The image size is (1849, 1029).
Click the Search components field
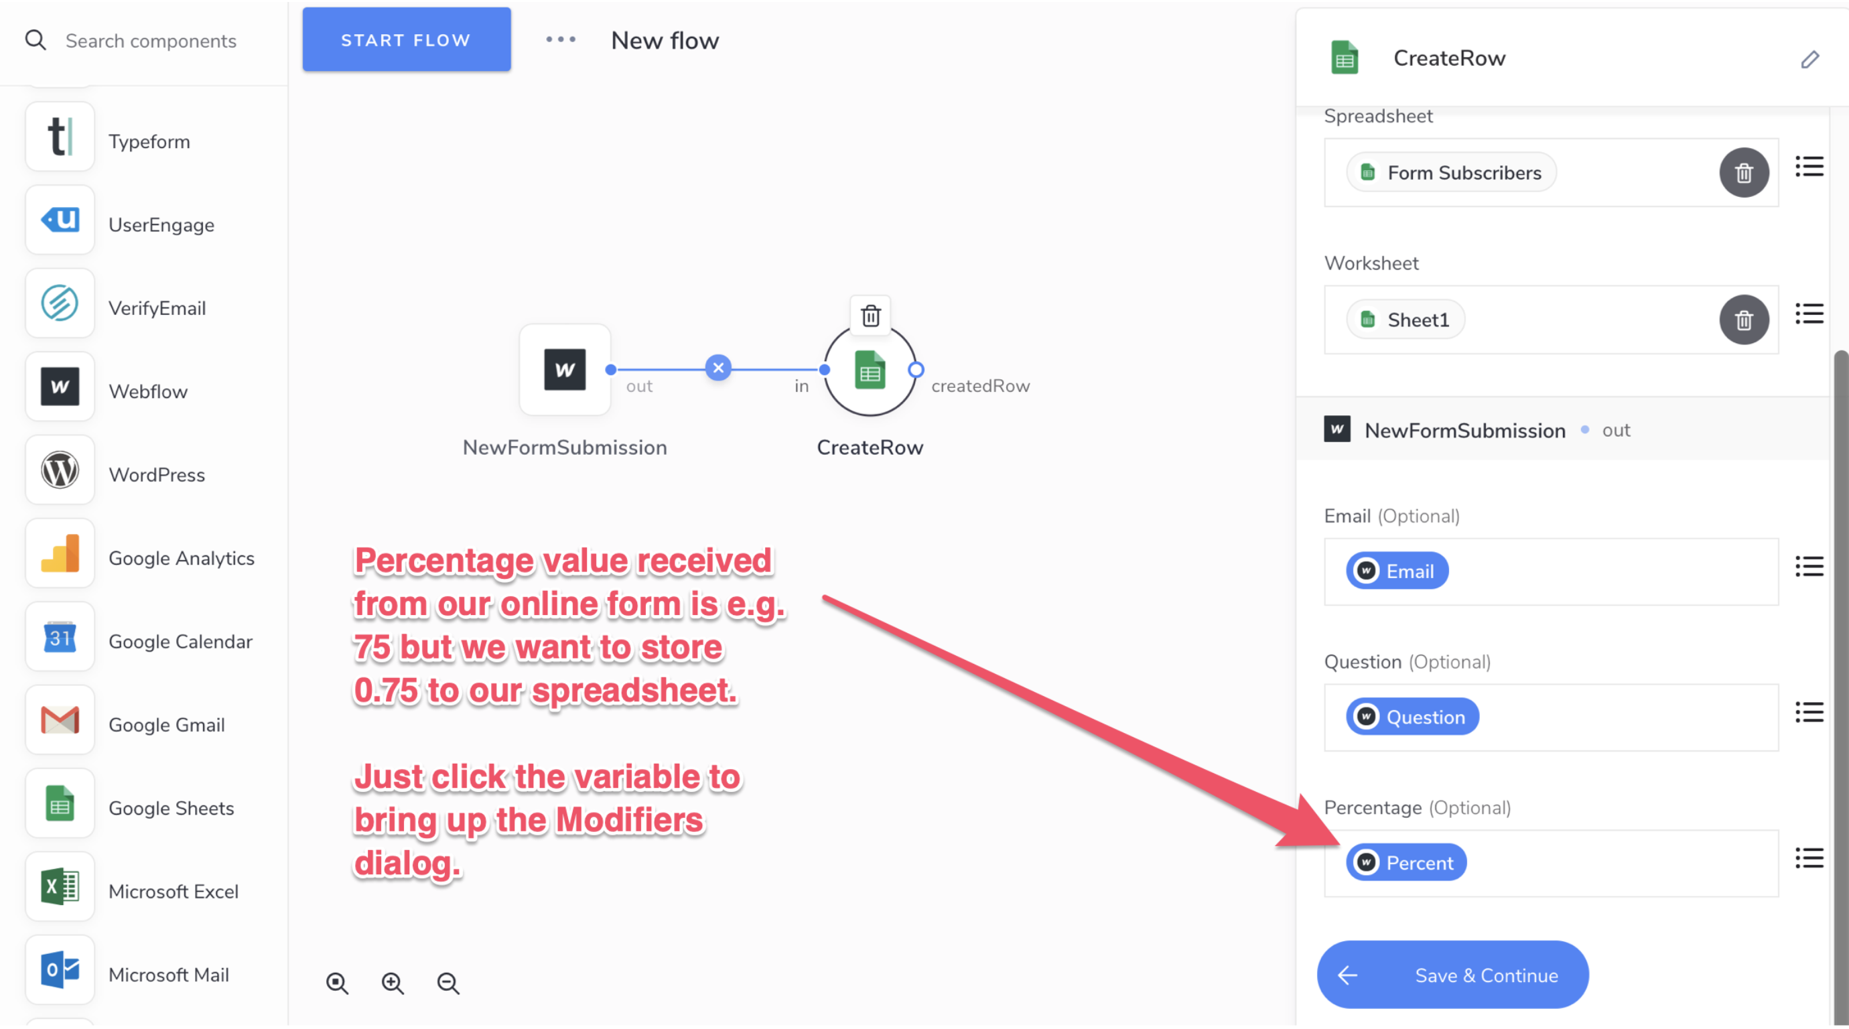151,41
